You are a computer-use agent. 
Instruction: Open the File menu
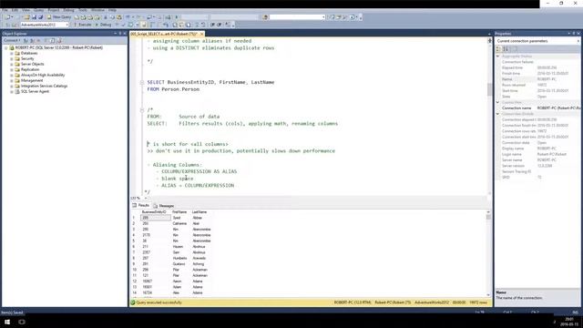pyautogui.click(x=5, y=10)
